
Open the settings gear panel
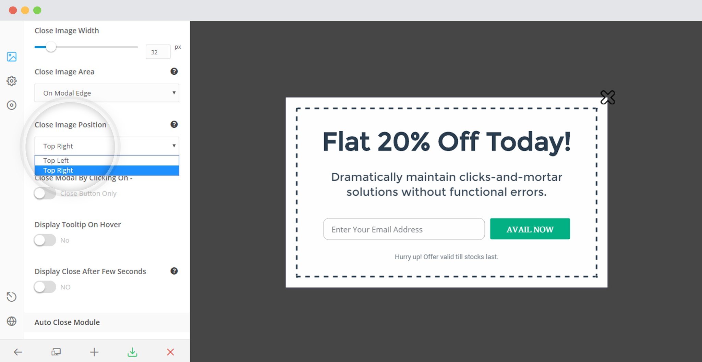(x=12, y=81)
